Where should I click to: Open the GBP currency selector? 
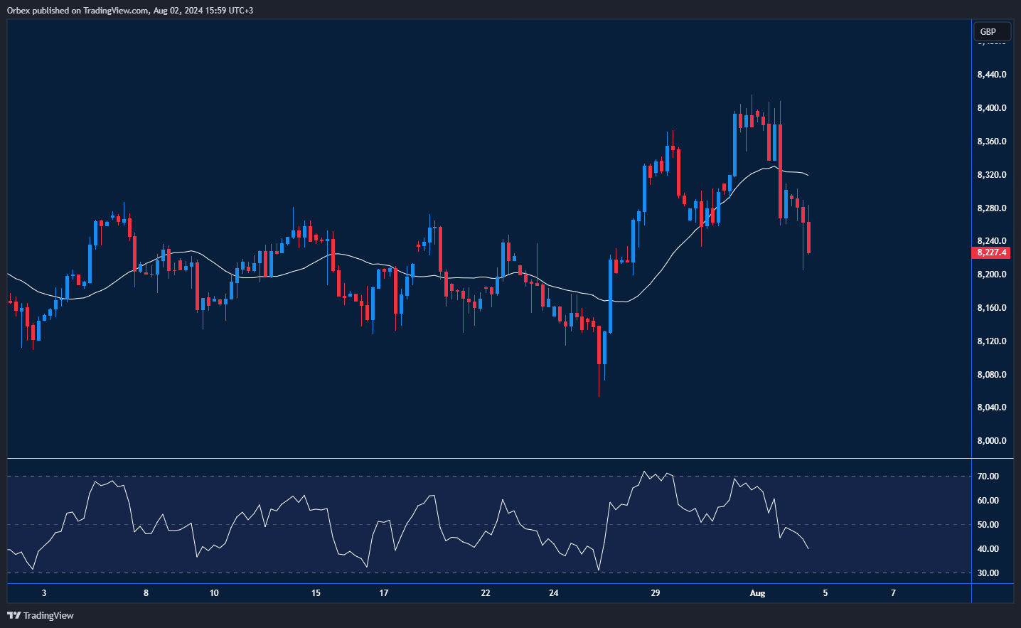pos(992,31)
